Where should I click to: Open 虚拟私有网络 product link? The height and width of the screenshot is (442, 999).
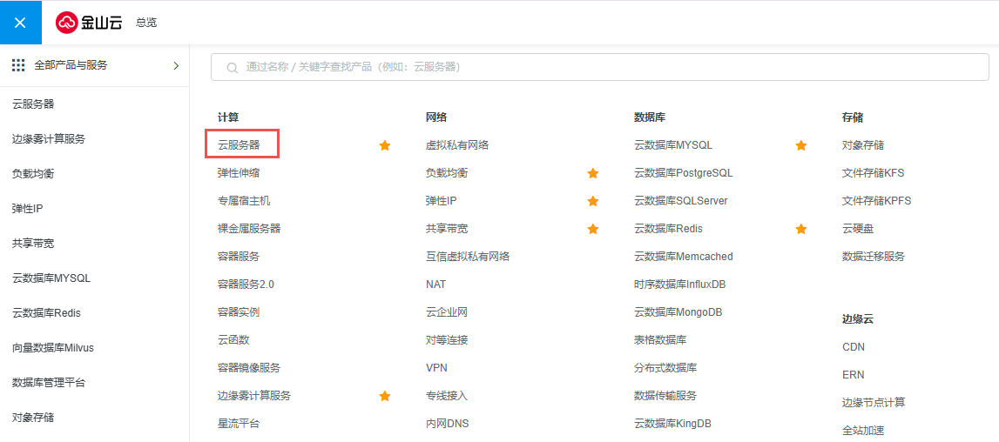click(457, 145)
